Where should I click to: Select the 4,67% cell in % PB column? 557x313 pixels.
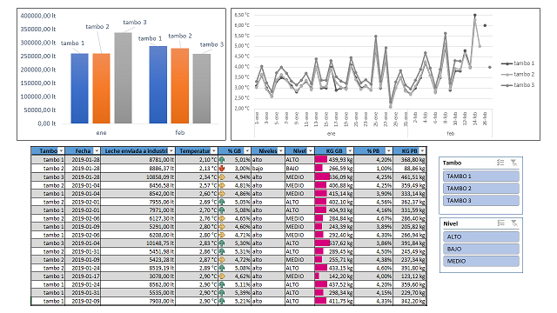coord(373,218)
